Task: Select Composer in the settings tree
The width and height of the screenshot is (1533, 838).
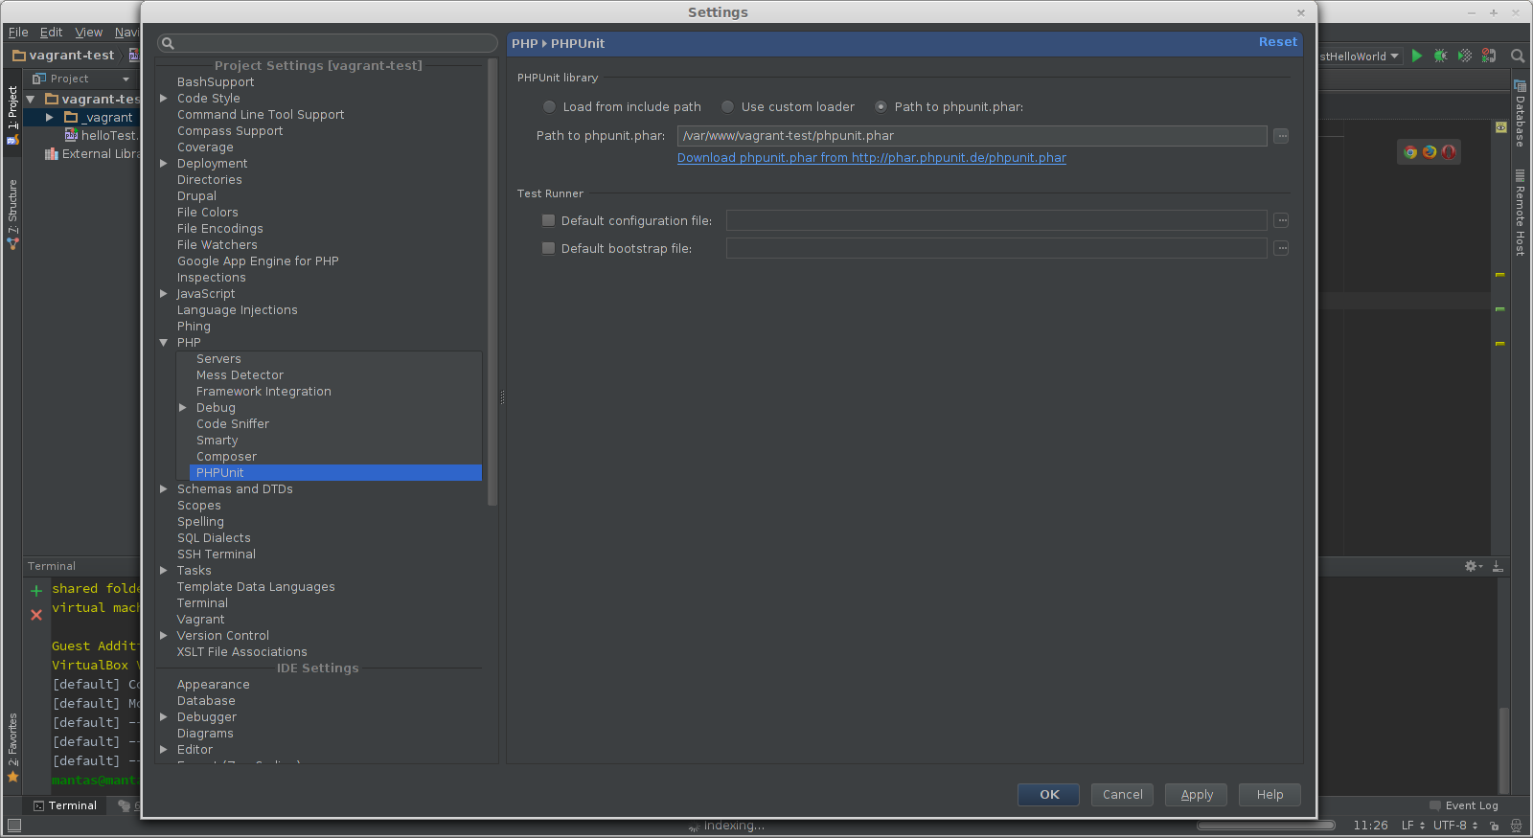Action: 226,457
